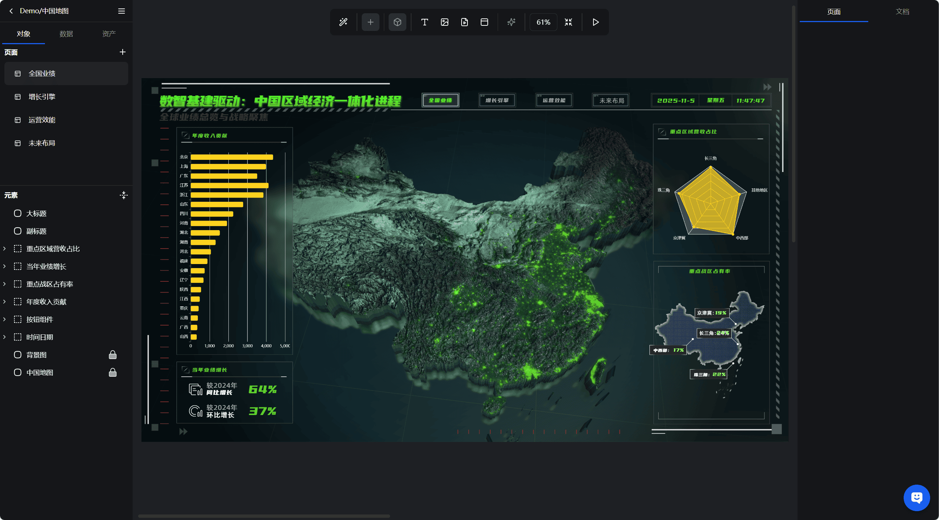
Task: Click the insert image icon
Action: point(445,22)
